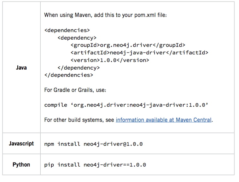The height and width of the screenshot is (182, 239).
Task: Click the closing </dependencies> tag line
Action: pyautogui.click(x=69, y=75)
